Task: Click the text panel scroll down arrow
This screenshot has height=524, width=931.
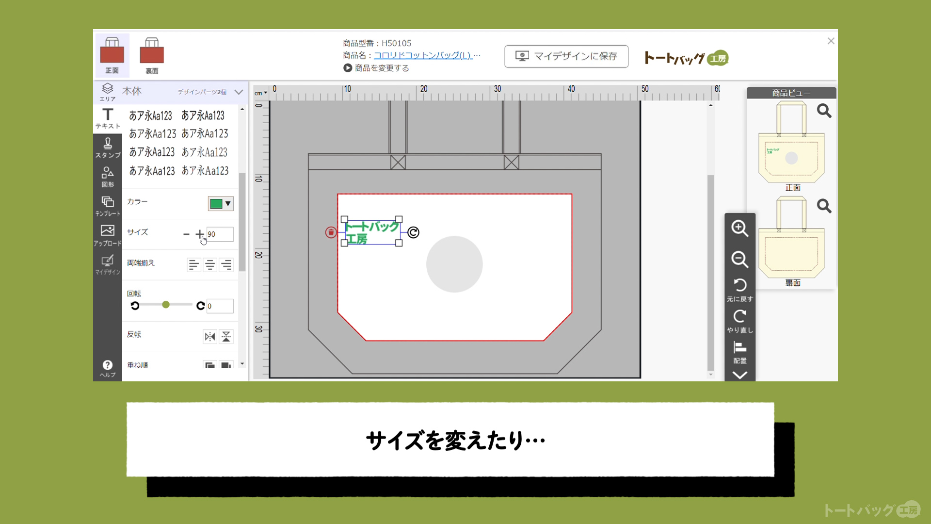Action: tap(242, 364)
